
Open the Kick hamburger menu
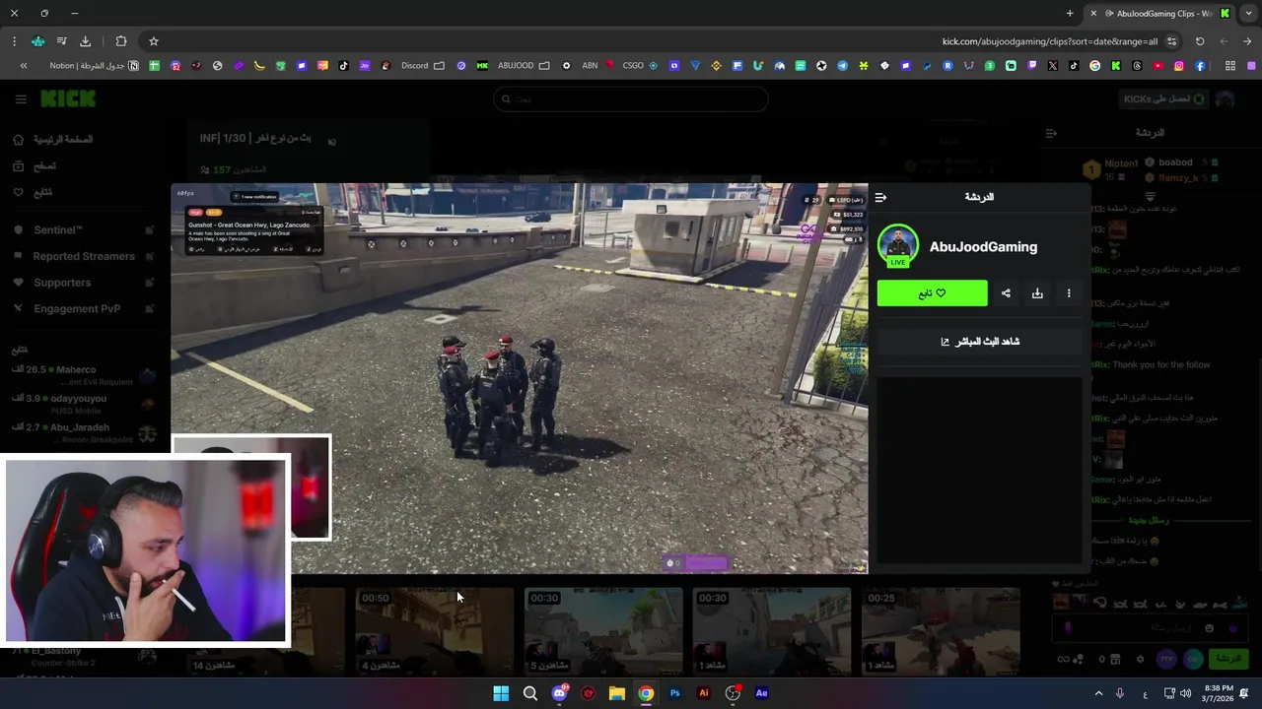point(20,98)
